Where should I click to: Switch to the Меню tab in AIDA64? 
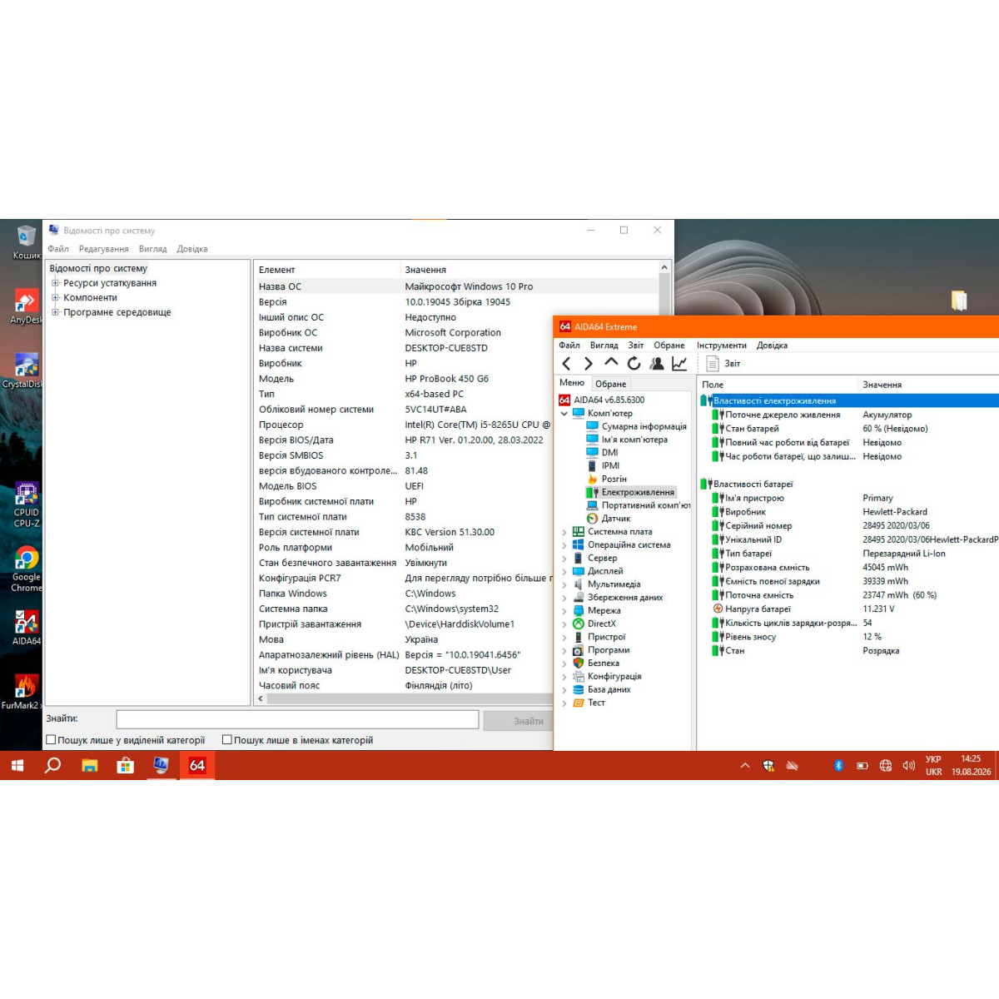point(572,383)
